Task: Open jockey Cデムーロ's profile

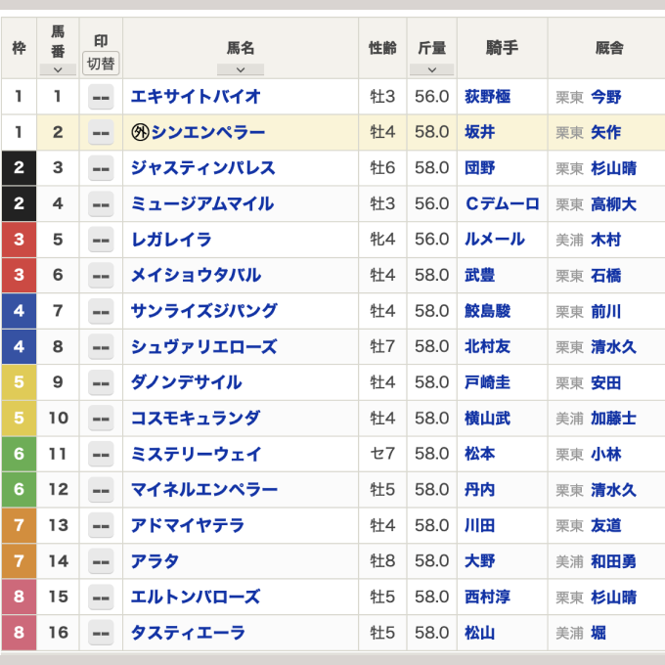Action: tap(502, 204)
